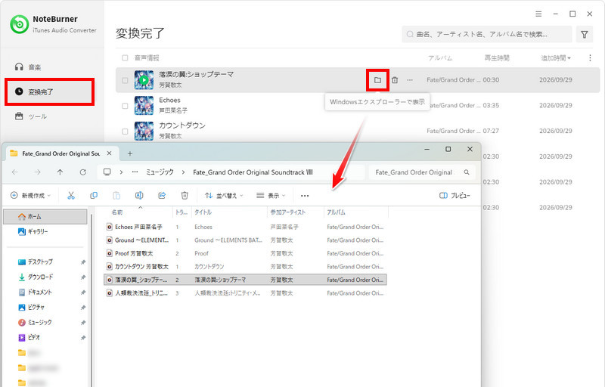605x387 pixels.
Task: Click paste icon in Explorer toolbar
Action: 116,196
